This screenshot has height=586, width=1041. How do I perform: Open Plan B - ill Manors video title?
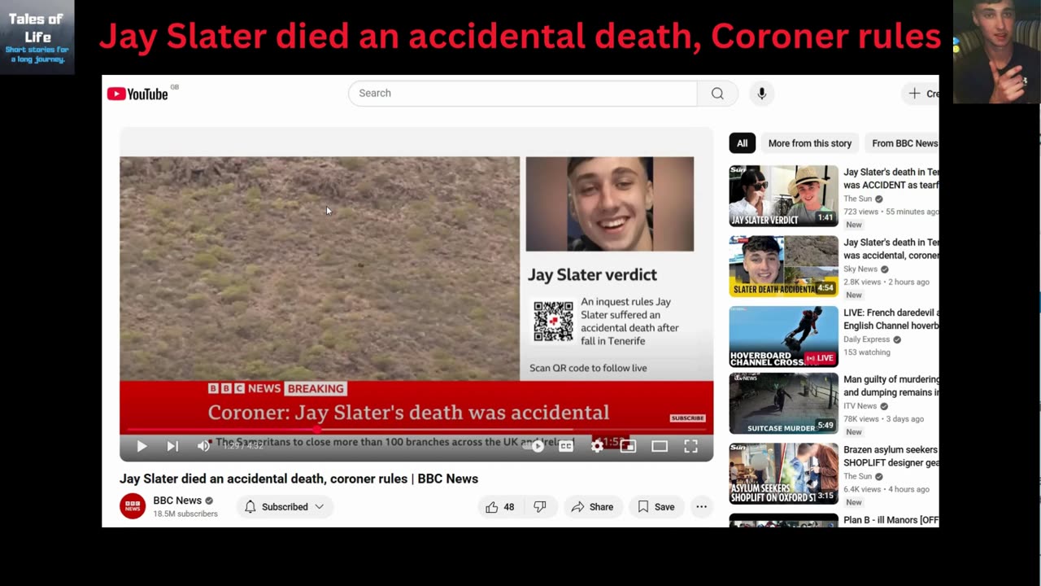[891, 520]
